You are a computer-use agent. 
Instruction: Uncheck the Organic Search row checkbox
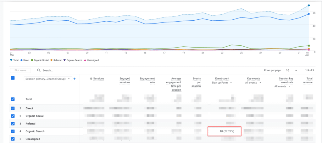tap(13, 131)
